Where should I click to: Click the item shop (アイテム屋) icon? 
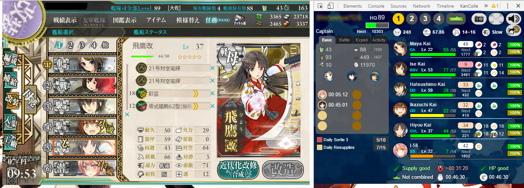[x=240, y=20]
